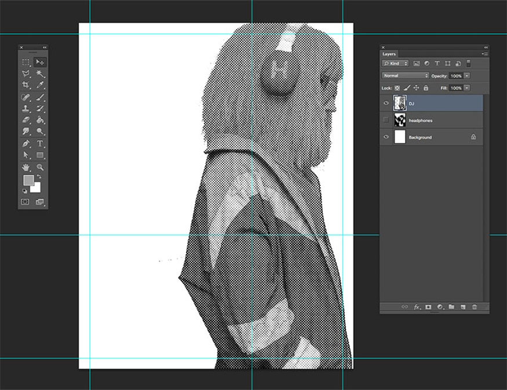Click the Fill percentage field

455,88
